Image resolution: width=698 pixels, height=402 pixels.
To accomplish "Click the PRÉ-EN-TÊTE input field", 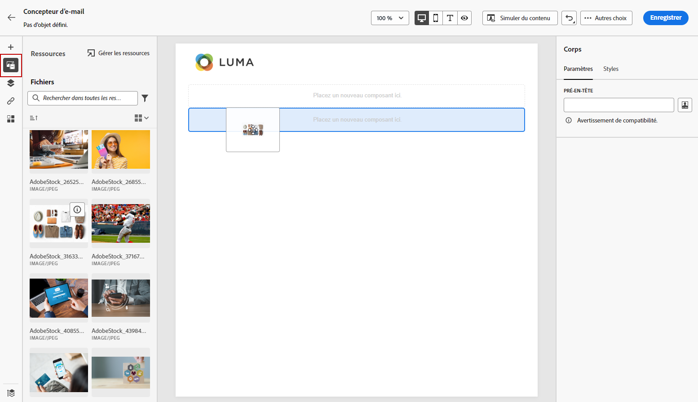I will point(618,105).
